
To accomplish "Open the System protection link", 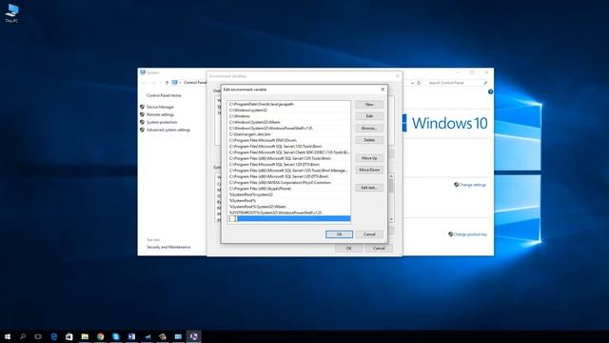I will click(162, 122).
